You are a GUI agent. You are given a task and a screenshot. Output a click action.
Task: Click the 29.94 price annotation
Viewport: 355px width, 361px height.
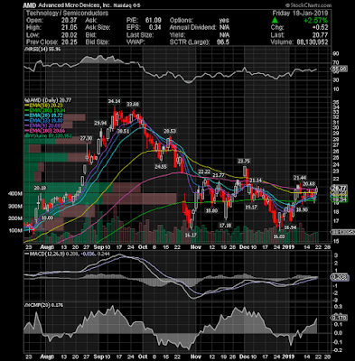(x=100, y=123)
